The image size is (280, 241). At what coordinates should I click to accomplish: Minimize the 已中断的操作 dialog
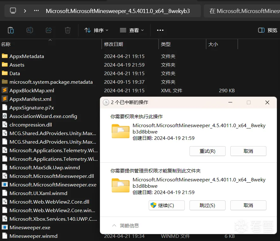coord(230,102)
